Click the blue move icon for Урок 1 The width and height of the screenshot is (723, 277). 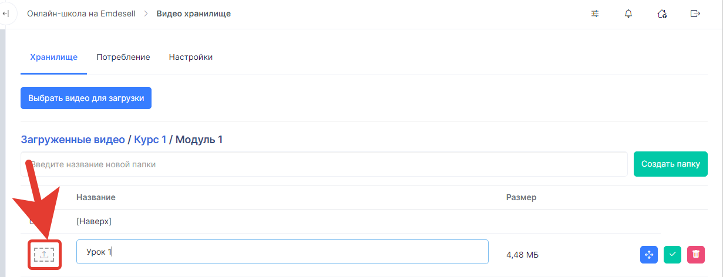pyautogui.click(x=649, y=254)
